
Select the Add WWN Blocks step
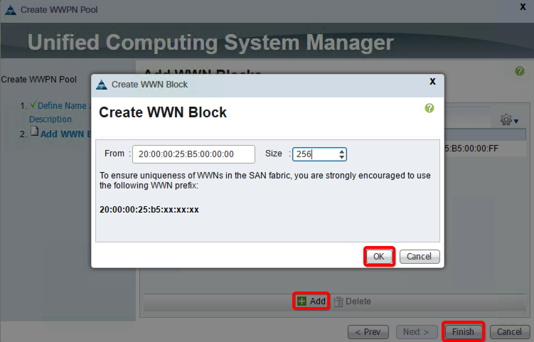66,134
